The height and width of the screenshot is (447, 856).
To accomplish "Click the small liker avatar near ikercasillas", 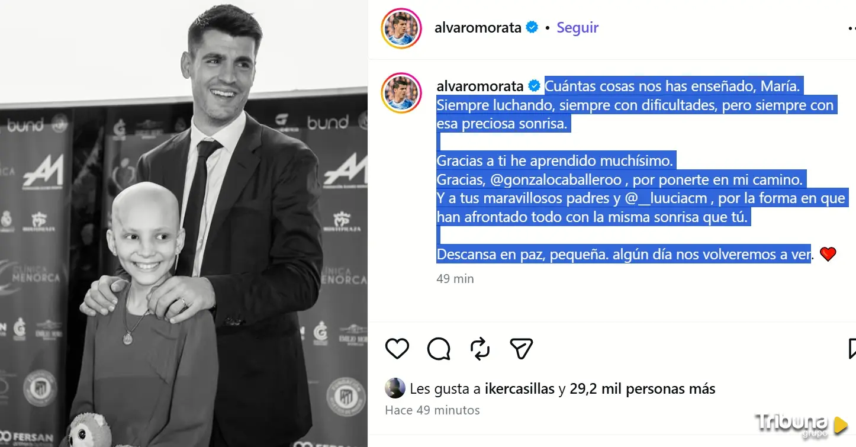I will 395,388.
